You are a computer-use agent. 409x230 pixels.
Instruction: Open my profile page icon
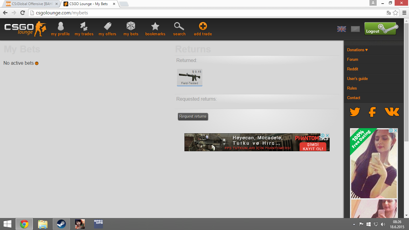coord(60,26)
